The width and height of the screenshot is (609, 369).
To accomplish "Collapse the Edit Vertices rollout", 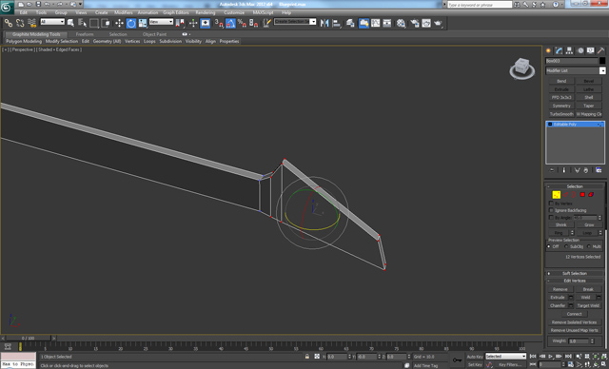I will pyautogui.click(x=575, y=281).
